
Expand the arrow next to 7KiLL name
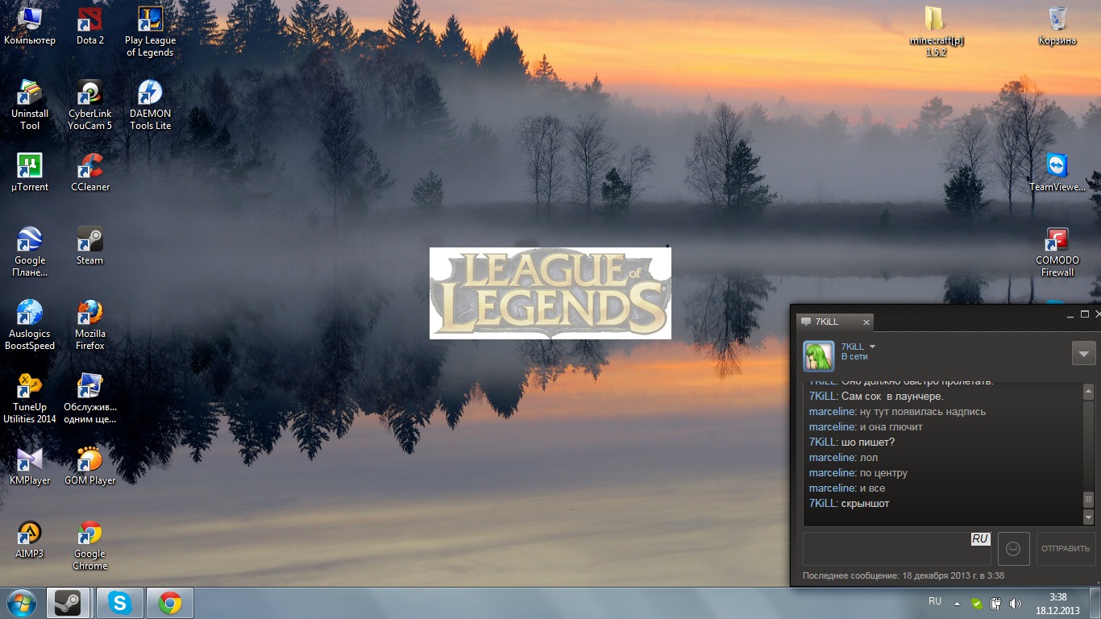click(872, 347)
